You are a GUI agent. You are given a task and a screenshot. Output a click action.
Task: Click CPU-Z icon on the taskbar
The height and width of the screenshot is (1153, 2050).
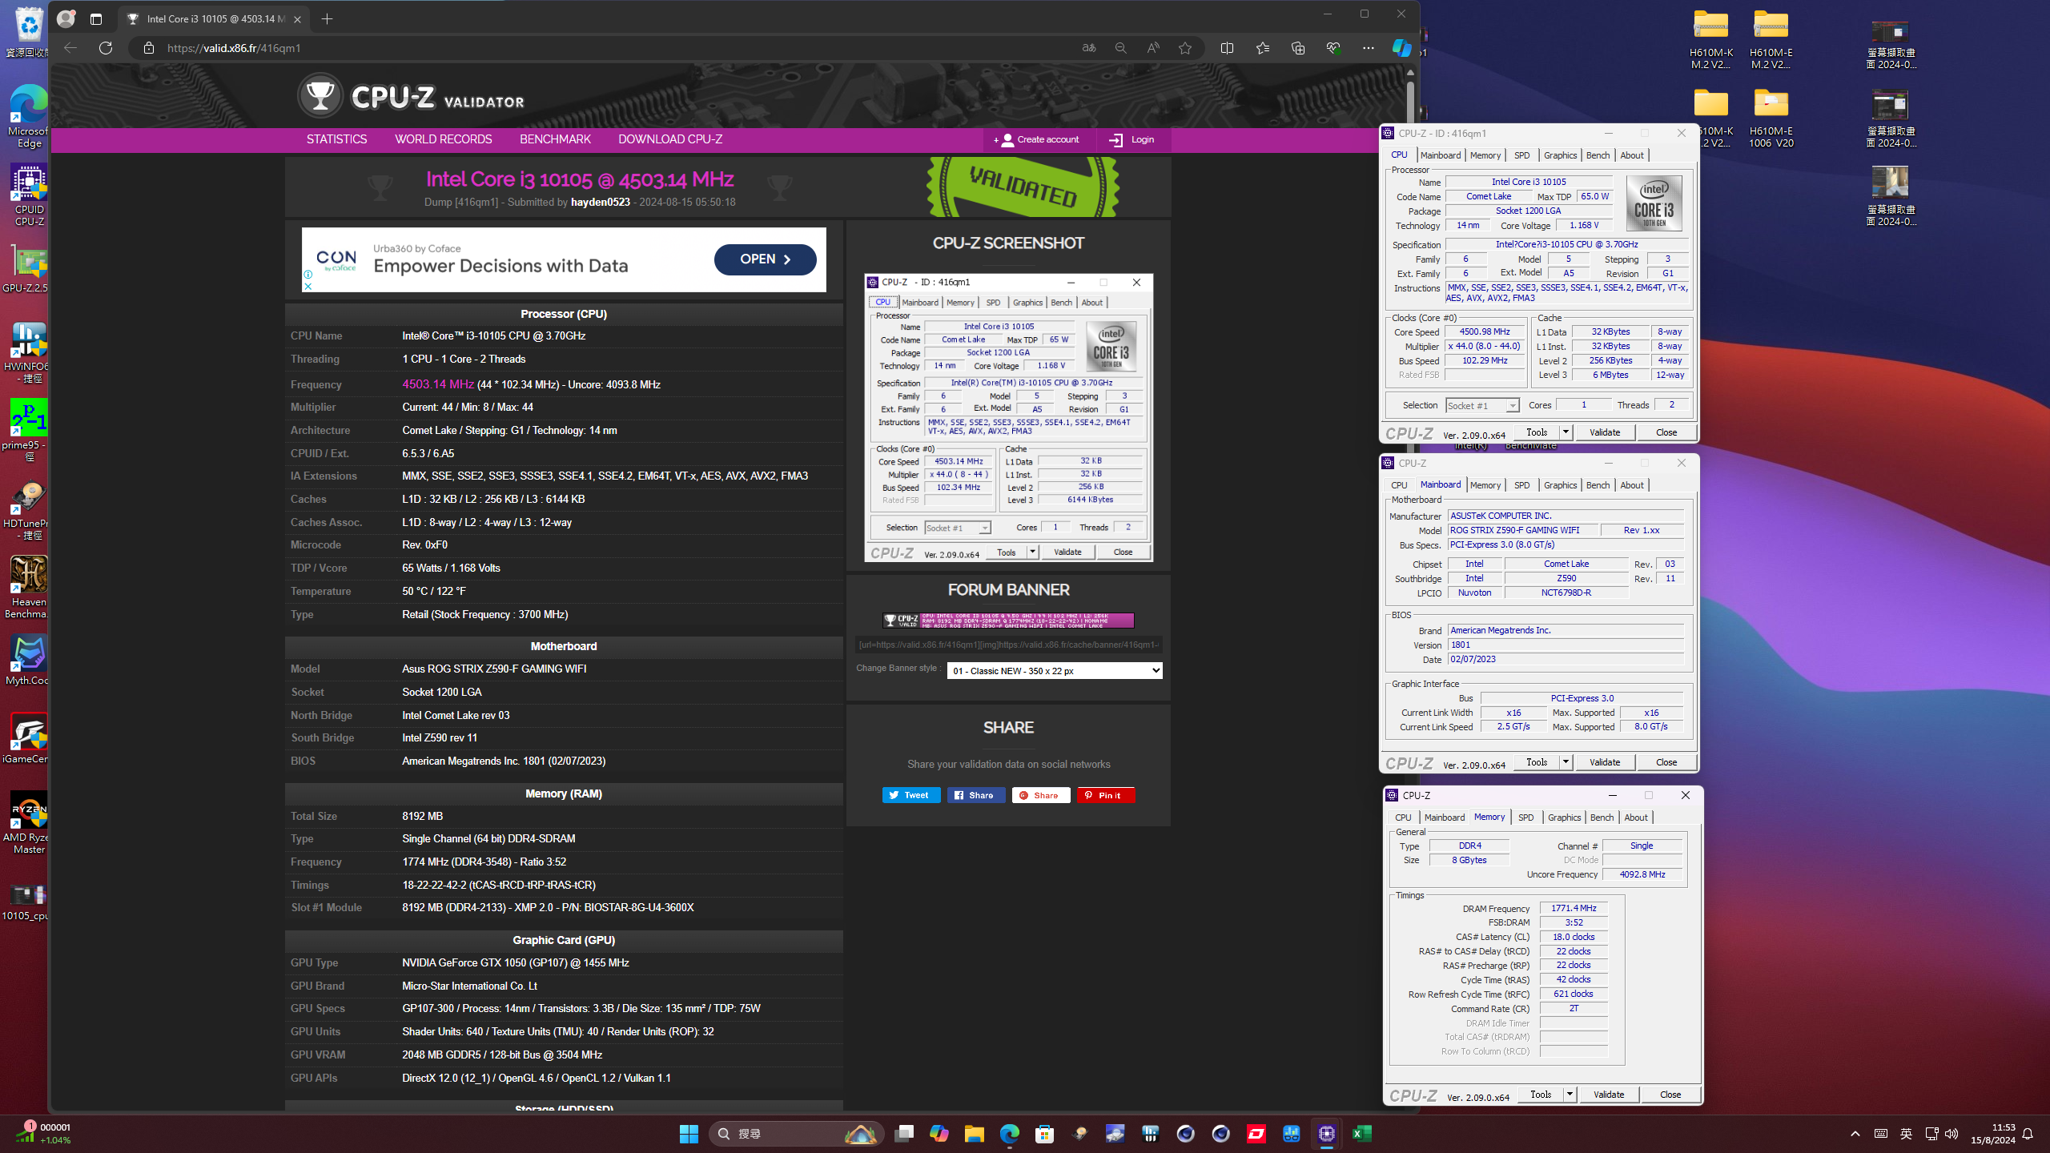[1327, 1134]
